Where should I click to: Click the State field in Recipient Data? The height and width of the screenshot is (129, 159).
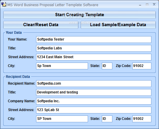pos(107,119)
